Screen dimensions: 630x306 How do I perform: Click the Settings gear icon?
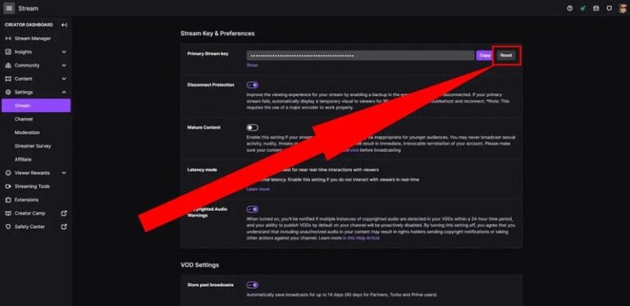(x=8, y=93)
